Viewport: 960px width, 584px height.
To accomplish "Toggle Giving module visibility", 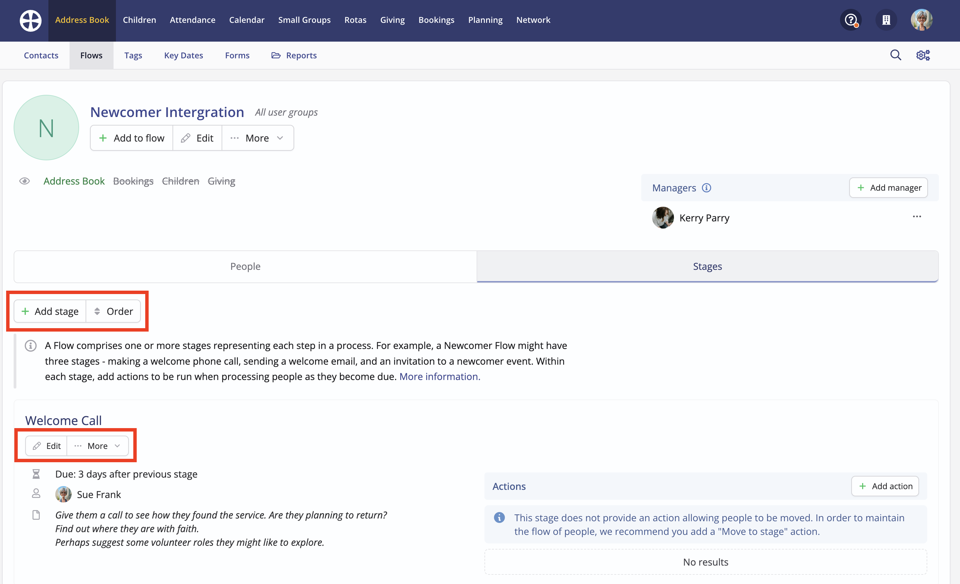I will (x=221, y=181).
